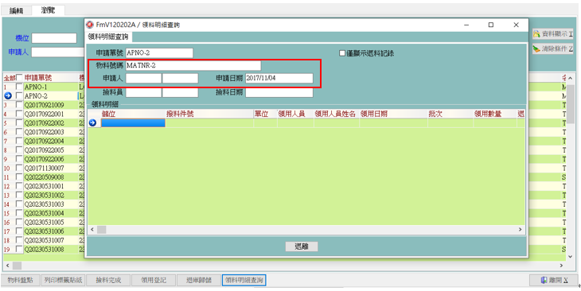The image size is (581, 291).
Task: Click the 申請人 input in main window
Action: click(58, 52)
